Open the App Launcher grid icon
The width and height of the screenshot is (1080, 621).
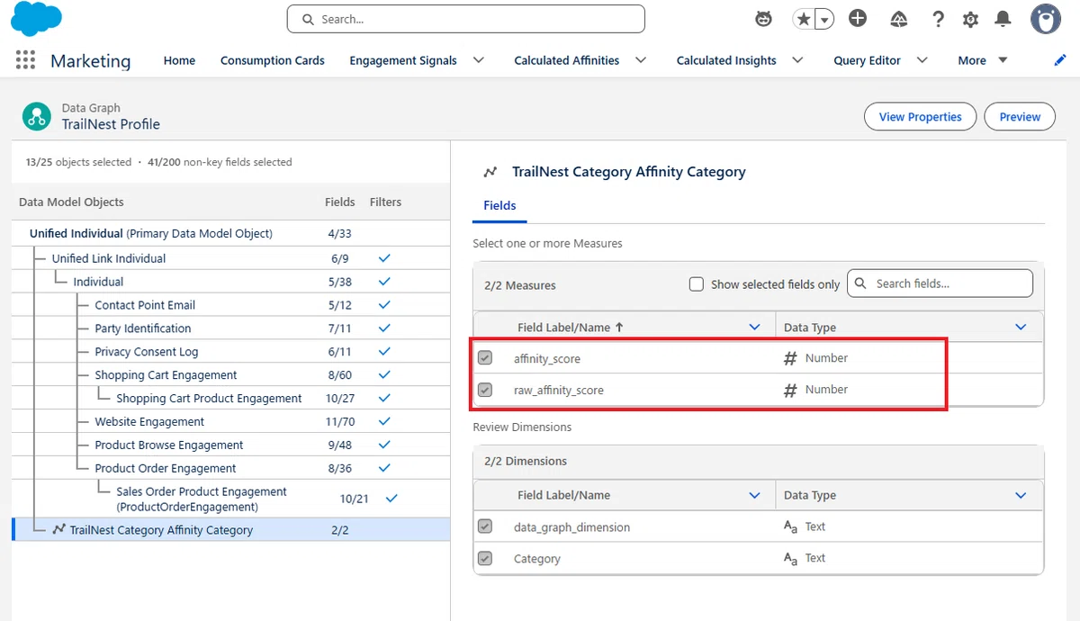[25, 60]
